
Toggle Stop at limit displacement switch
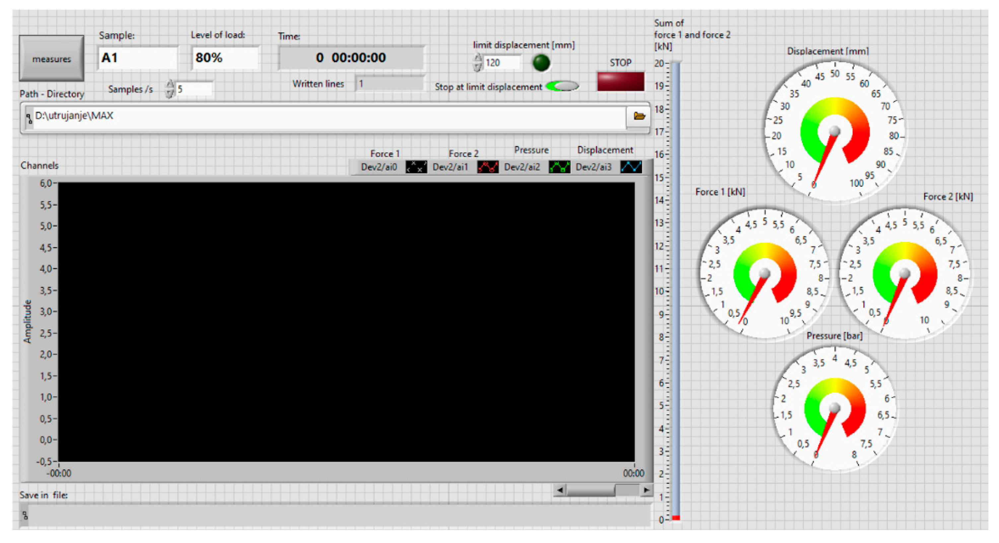pyautogui.click(x=562, y=86)
